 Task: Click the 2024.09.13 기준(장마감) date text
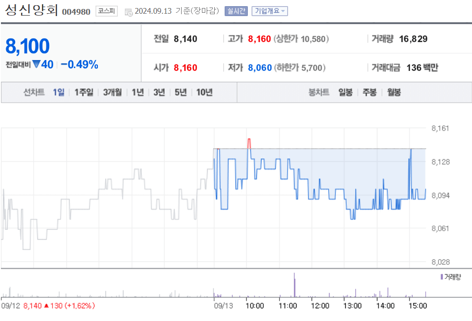(x=177, y=11)
